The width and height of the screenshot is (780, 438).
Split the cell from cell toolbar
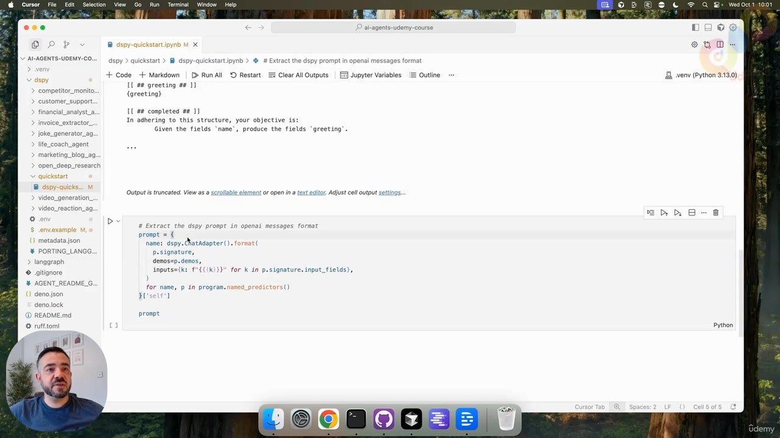[x=692, y=213]
